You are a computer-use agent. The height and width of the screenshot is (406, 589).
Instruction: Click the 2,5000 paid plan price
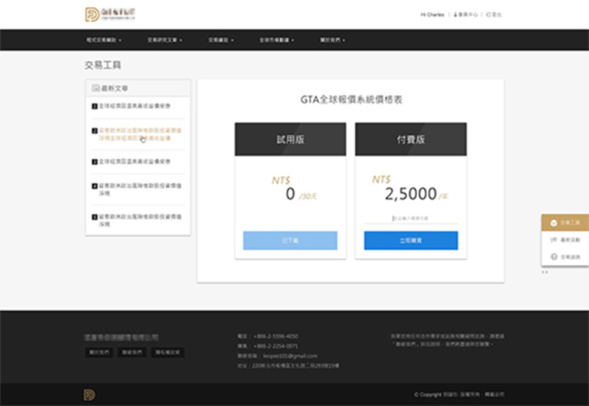tap(410, 194)
